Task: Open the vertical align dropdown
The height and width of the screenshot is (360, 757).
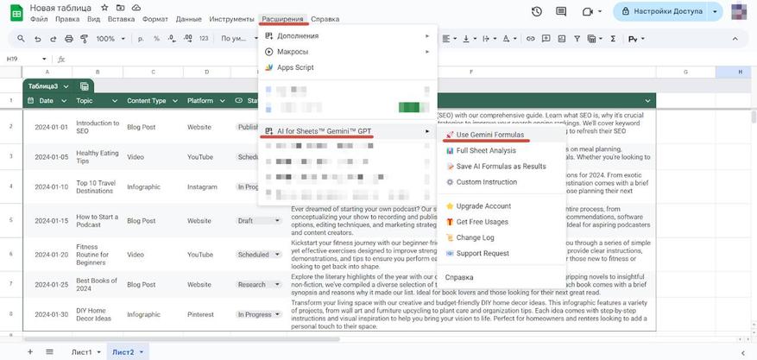Action: 469,39
